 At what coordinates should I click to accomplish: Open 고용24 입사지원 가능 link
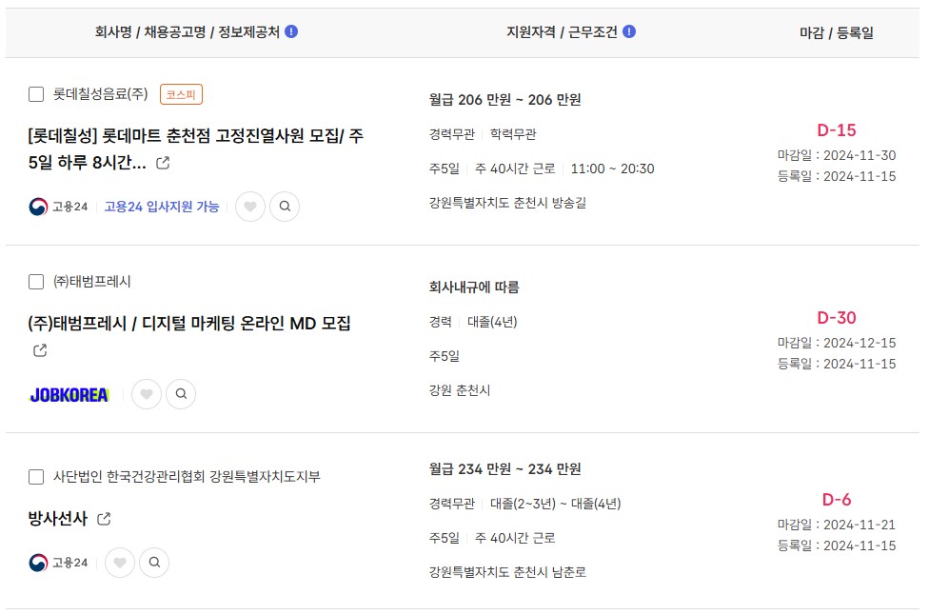coord(162,207)
